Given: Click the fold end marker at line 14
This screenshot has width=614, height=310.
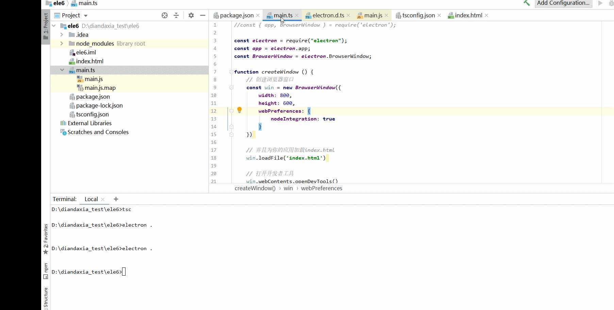Looking at the screenshot, I should coord(231,127).
